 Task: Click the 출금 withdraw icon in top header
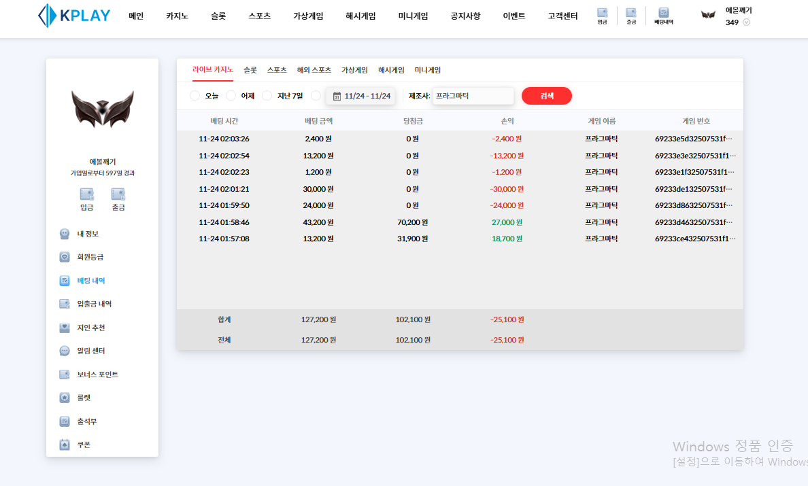[x=631, y=16]
